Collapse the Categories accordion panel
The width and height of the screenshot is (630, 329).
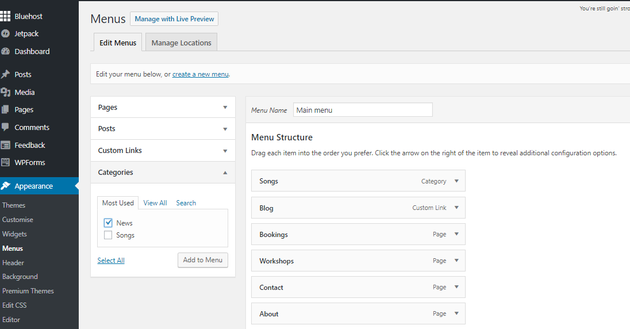(225, 173)
